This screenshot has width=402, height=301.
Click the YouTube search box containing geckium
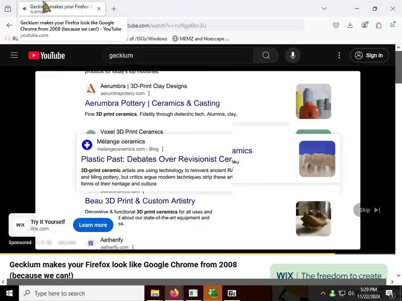178,55
